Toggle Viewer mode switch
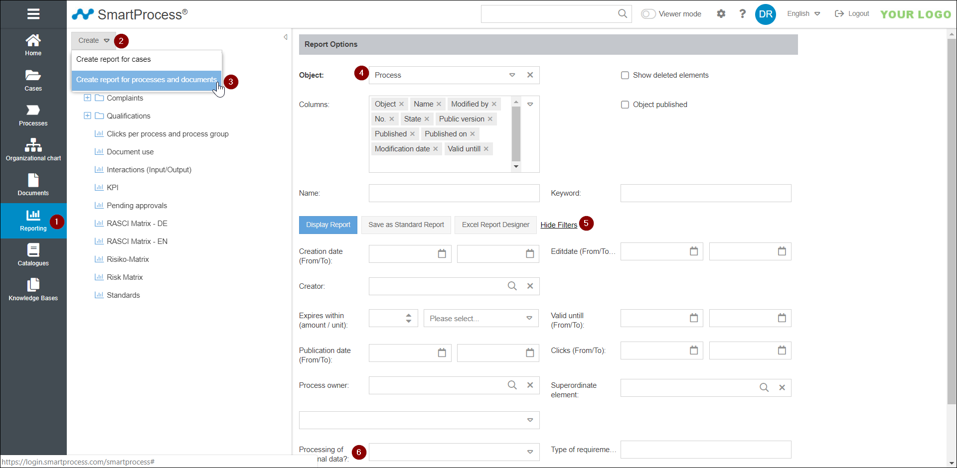 tap(648, 14)
